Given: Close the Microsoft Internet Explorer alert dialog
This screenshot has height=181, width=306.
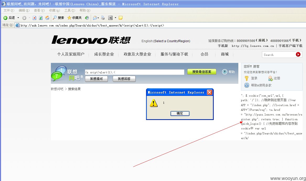Looking at the screenshot, I should (x=210, y=92).
